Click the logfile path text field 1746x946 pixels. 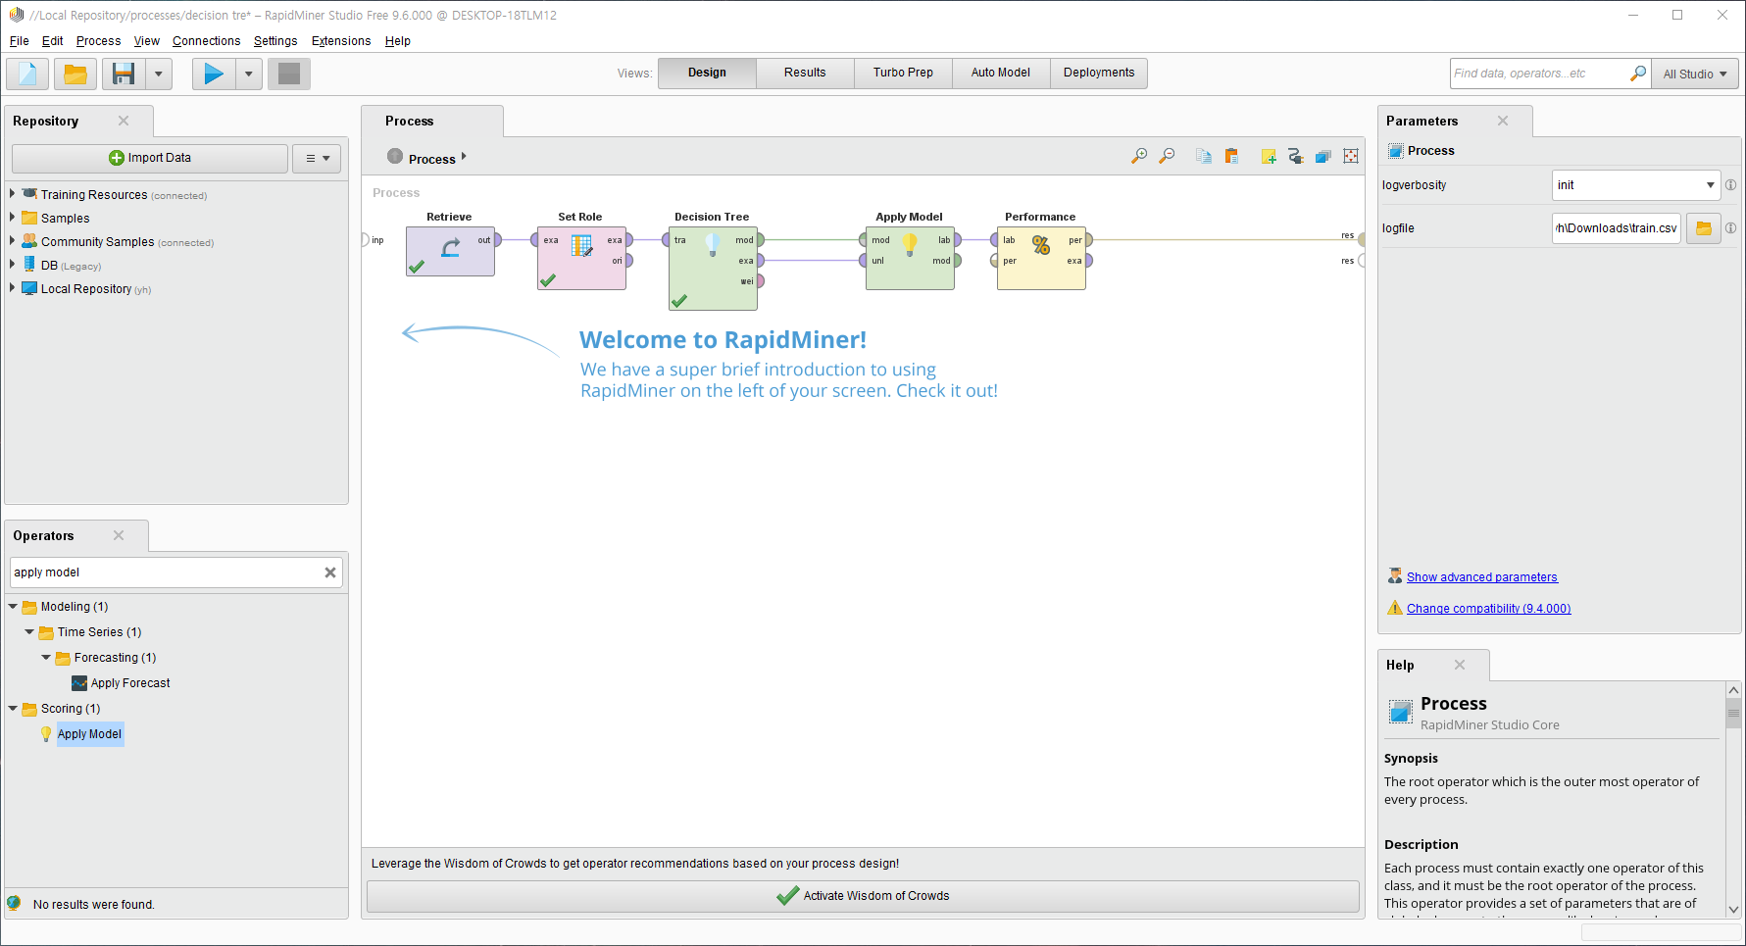[1617, 228]
